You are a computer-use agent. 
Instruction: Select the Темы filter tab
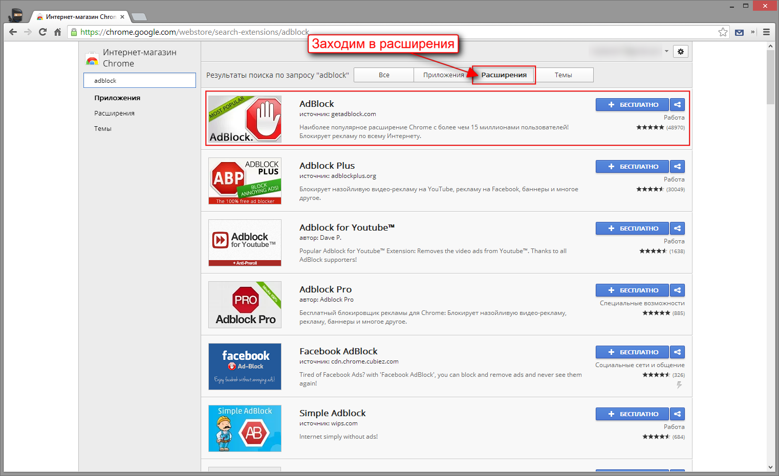564,75
